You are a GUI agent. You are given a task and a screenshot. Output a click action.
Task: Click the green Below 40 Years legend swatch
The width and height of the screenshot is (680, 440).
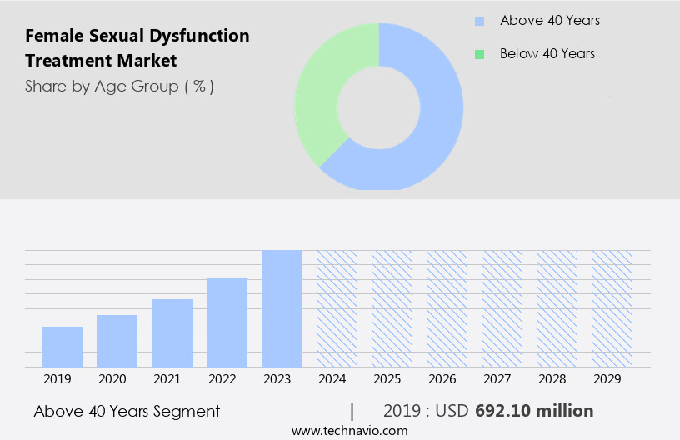tap(479, 54)
